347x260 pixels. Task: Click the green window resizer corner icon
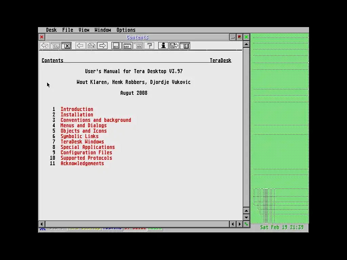(x=246, y=224)
